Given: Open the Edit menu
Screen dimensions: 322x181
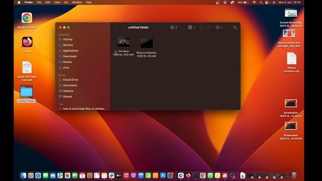Looking at the screenshot, I should click(48, 2).
